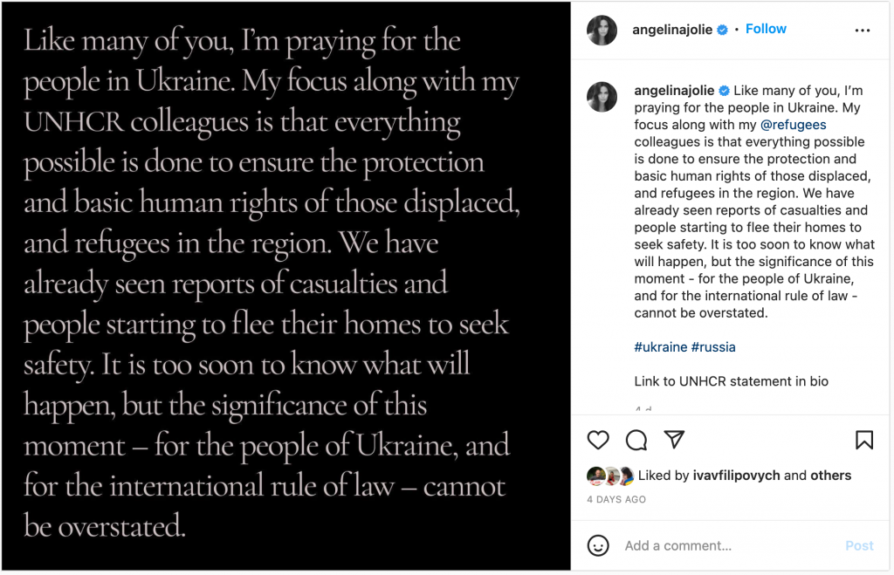Save post with the bookmark icon
The image size is (894, 575).
pyautogui.click(x=863, y=439)
